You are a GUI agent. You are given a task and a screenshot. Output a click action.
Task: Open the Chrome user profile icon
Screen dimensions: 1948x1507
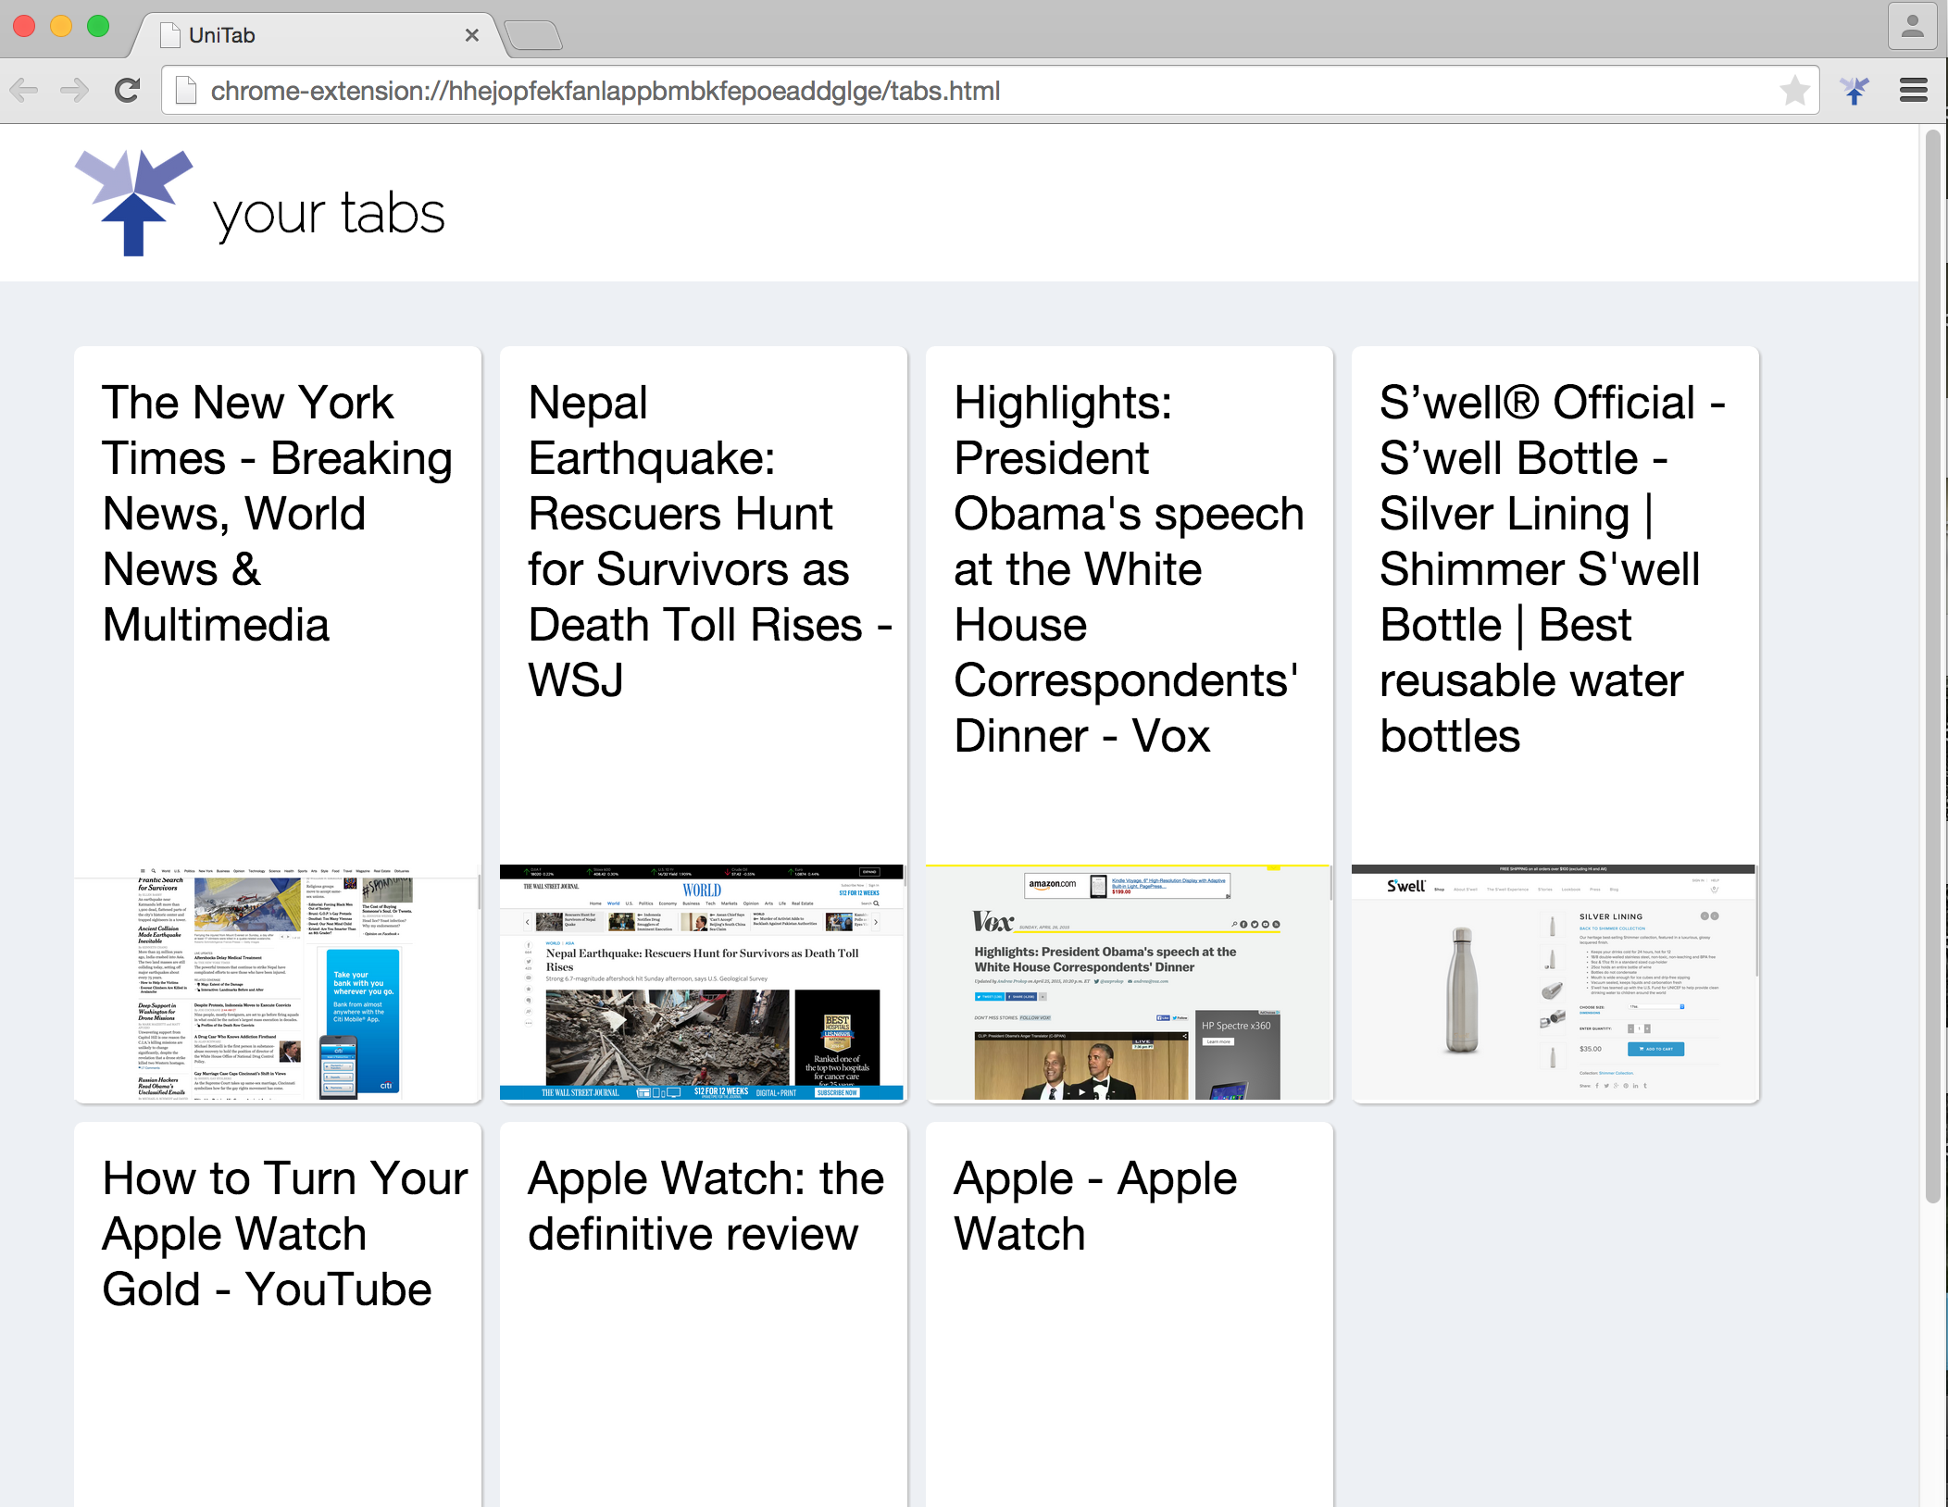1912,26
